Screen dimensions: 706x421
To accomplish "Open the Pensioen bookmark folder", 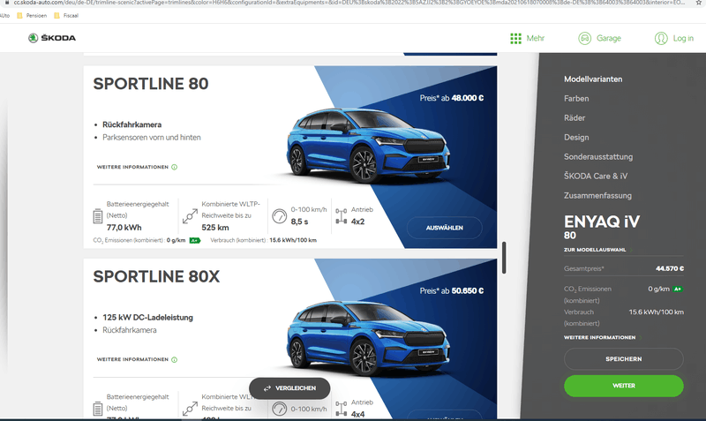I will tap(32, 15).
